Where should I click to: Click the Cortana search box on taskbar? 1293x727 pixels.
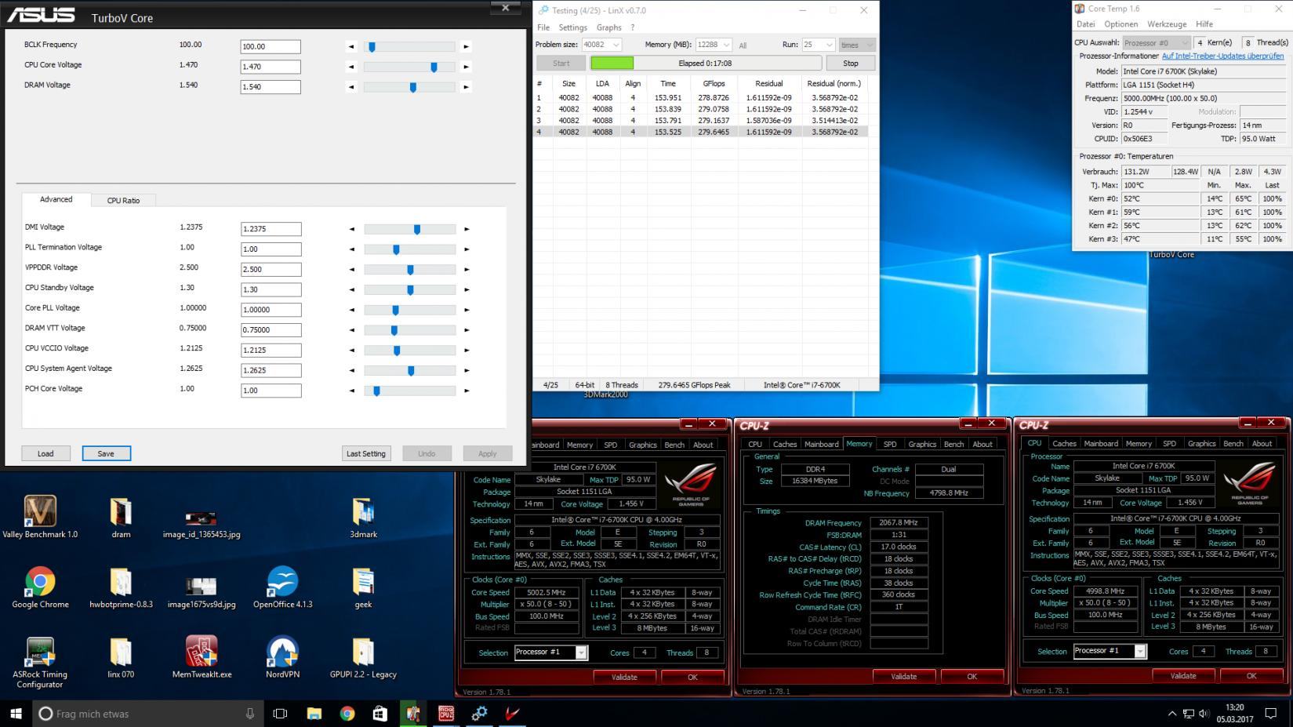tap(147, 713)
